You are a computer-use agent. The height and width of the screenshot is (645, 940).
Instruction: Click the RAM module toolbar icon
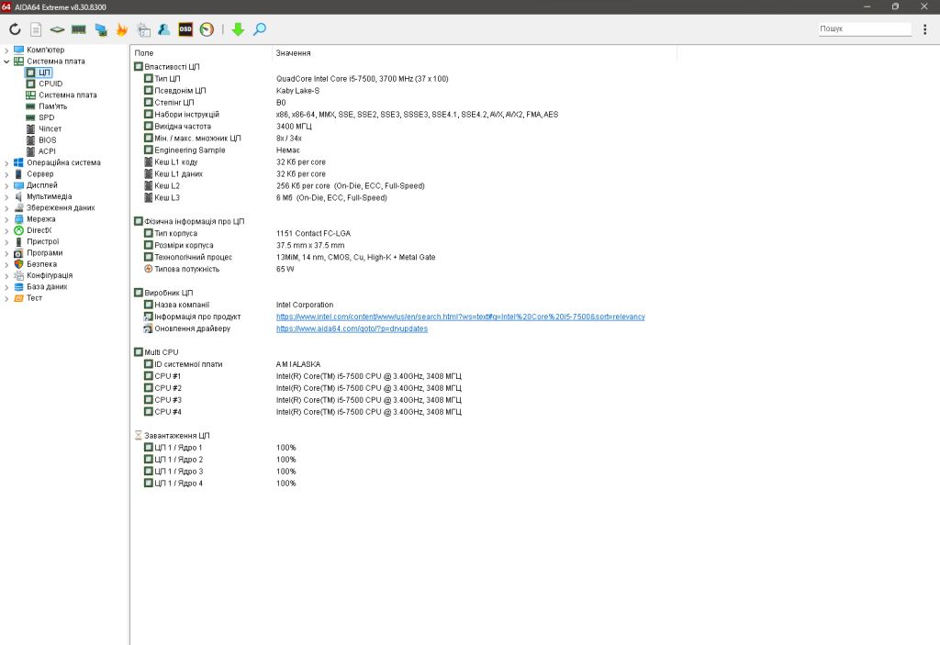[79, 29]
